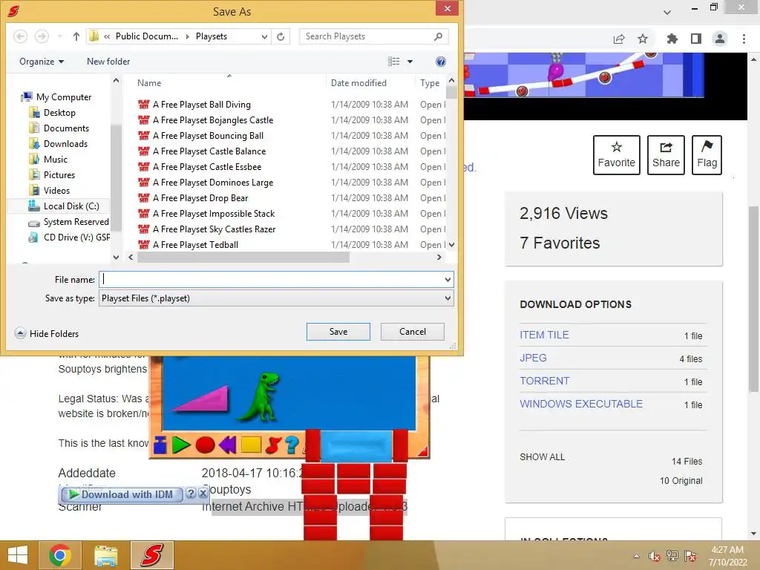Click the blue weight tool in the Souptoys toolbar

(160, 445)
